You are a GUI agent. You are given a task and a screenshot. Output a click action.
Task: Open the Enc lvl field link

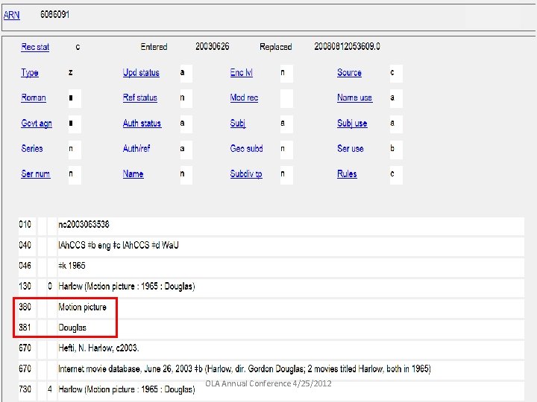[x=241, y=73]
